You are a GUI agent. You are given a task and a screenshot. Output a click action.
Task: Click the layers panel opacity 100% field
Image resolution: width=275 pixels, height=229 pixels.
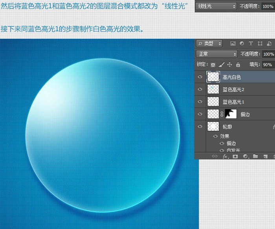[268, 54]
